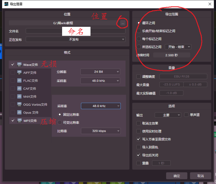Click the 文件名 input field

(x=75, y=31)
